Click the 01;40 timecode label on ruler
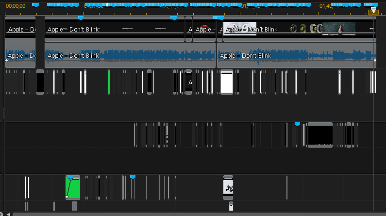Viewport: 386px width, 216px height. coord(326,6)
